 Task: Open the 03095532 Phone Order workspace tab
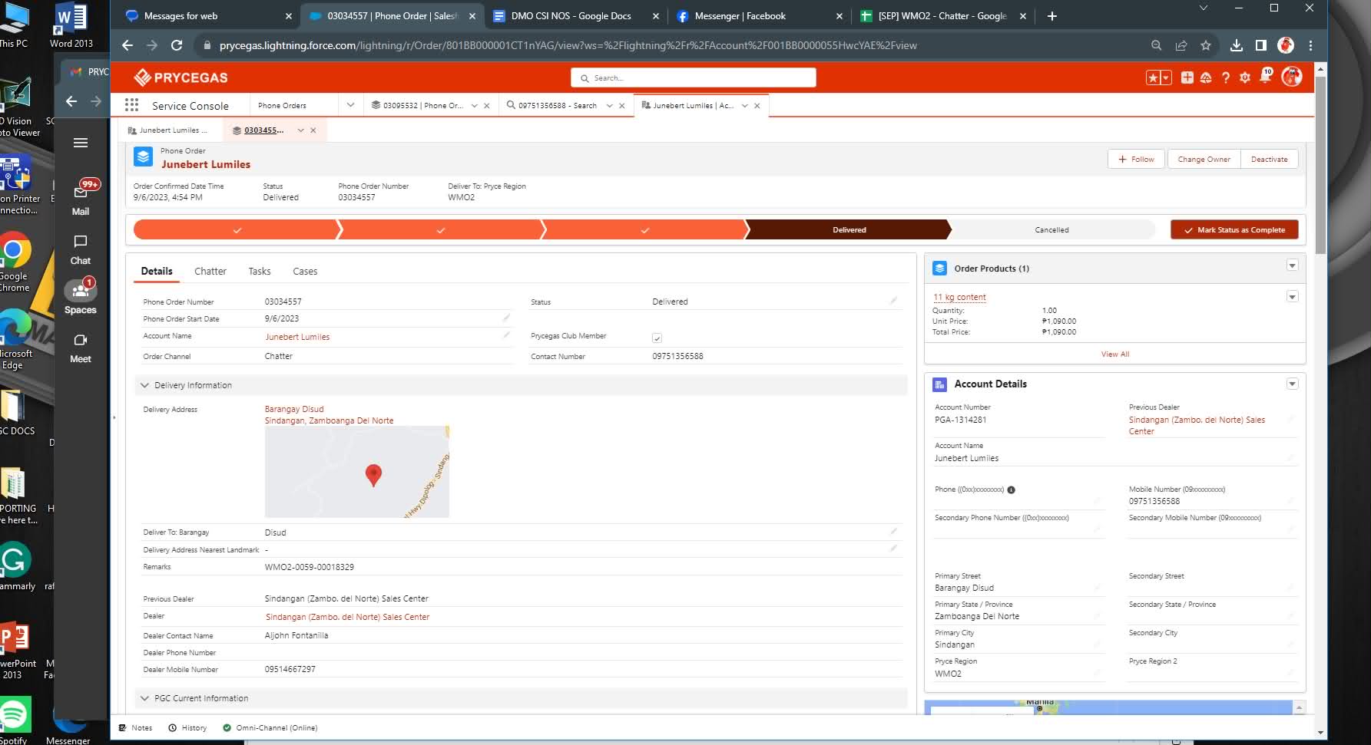pos(423,105)
